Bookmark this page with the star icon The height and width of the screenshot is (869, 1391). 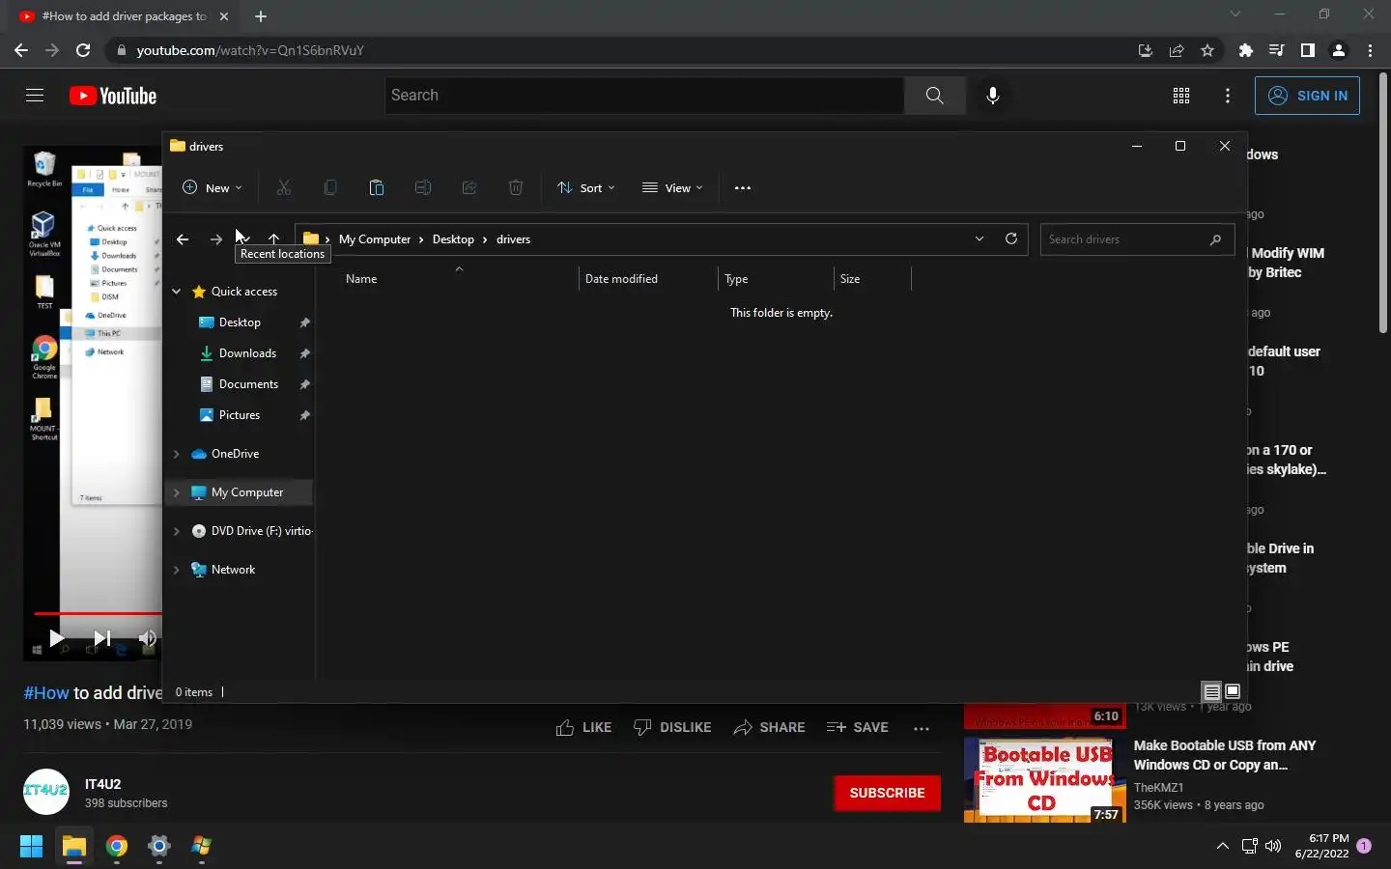click(1207, 50)
